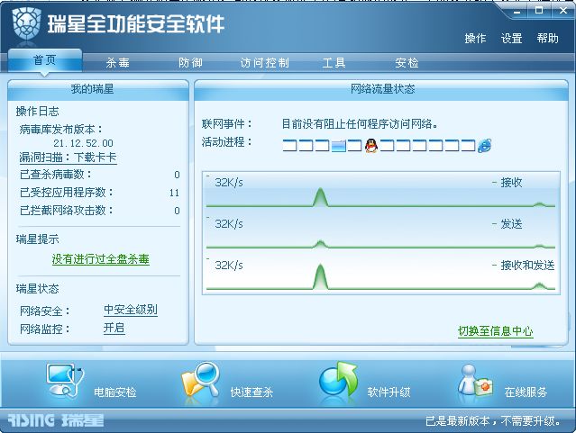
Task: Click the 32K/s value in the 接收 graph
Action: coord(229,183)
